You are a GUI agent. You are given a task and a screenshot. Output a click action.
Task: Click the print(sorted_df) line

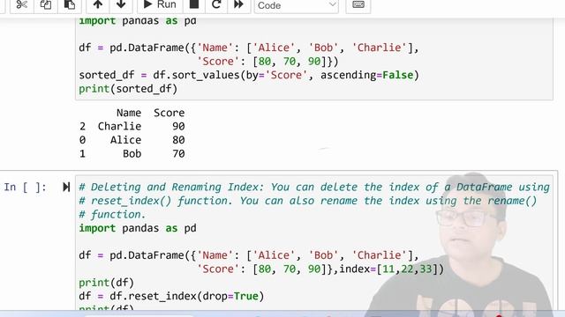click(128, 89)
